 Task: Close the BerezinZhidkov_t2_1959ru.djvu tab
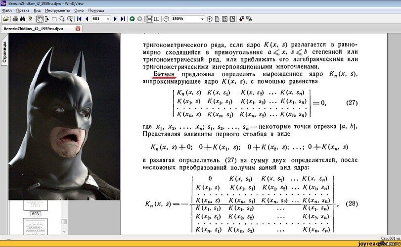pos(78,29)
